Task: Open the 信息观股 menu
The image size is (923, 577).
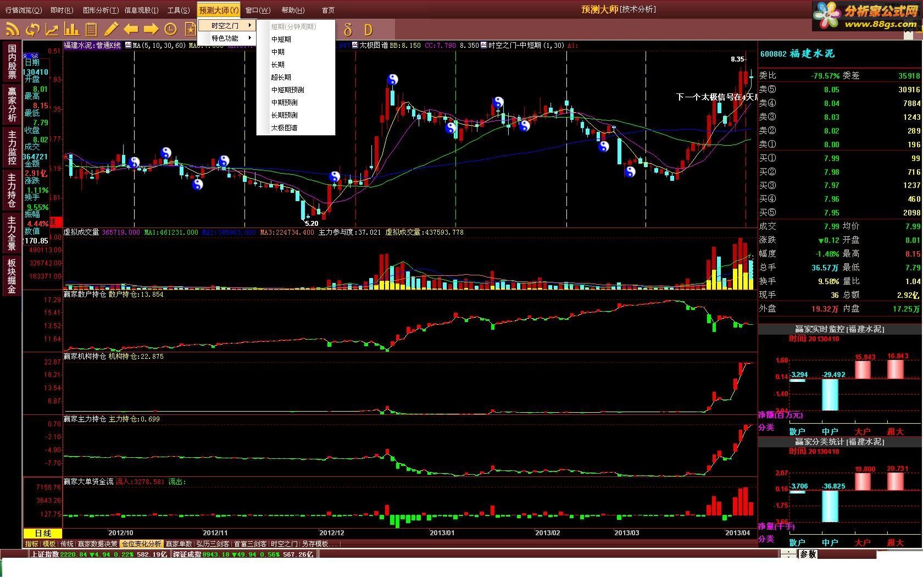Action: (x=141, y=10)
